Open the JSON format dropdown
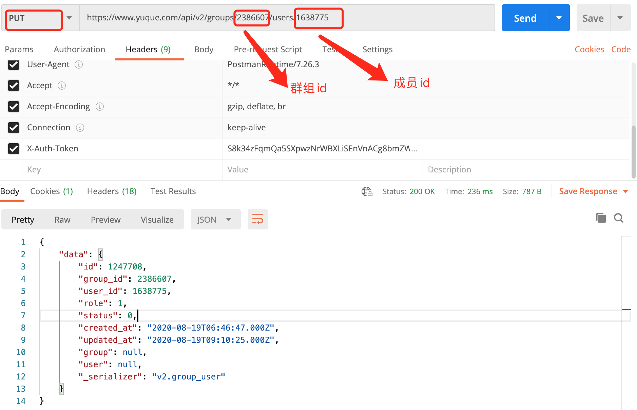Screen dimensions: 637x410 coord(215,220)
